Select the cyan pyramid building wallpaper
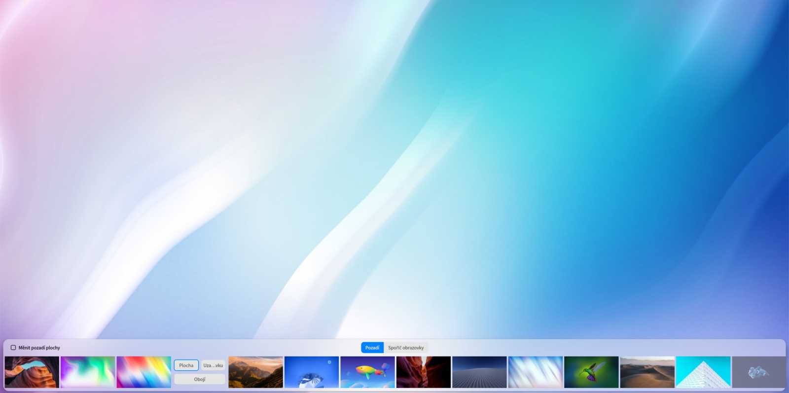Viewport: 789px width, 393px height. pos(703,372)
